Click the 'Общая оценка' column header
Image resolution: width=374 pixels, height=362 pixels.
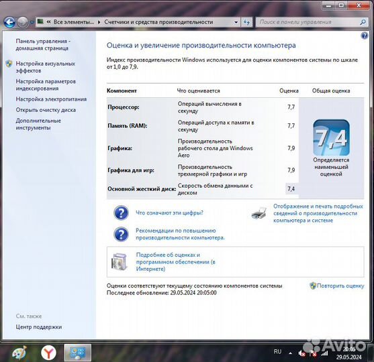(331, 90)
